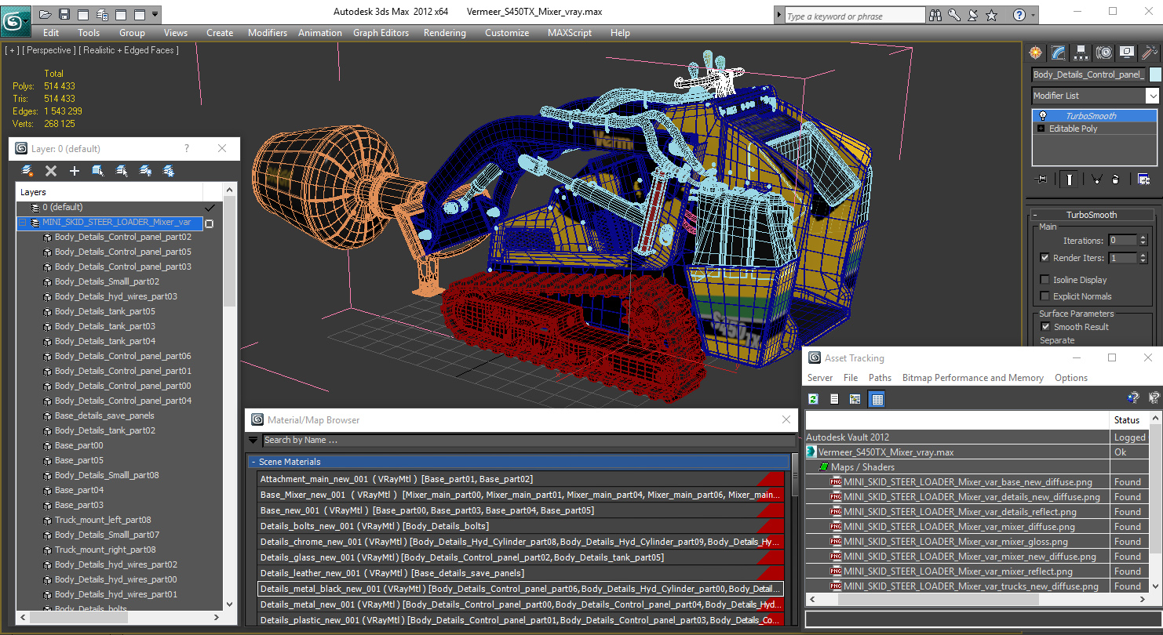The height and width of the screenshot is (635, 1163).
Task: Open the Modifier List dropdown
Action: coord(1152,96)
